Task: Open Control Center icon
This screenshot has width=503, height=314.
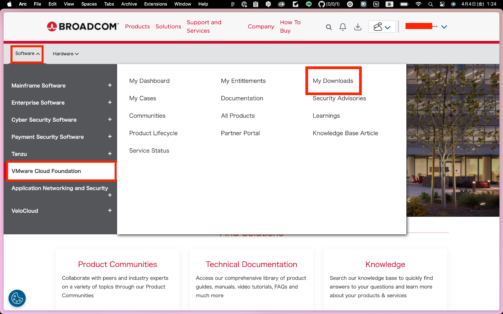Action: pos(442,4)
